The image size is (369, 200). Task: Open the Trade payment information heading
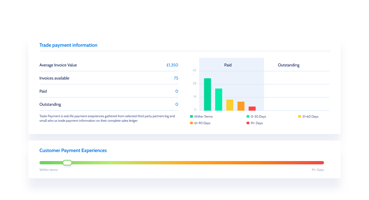68,45
